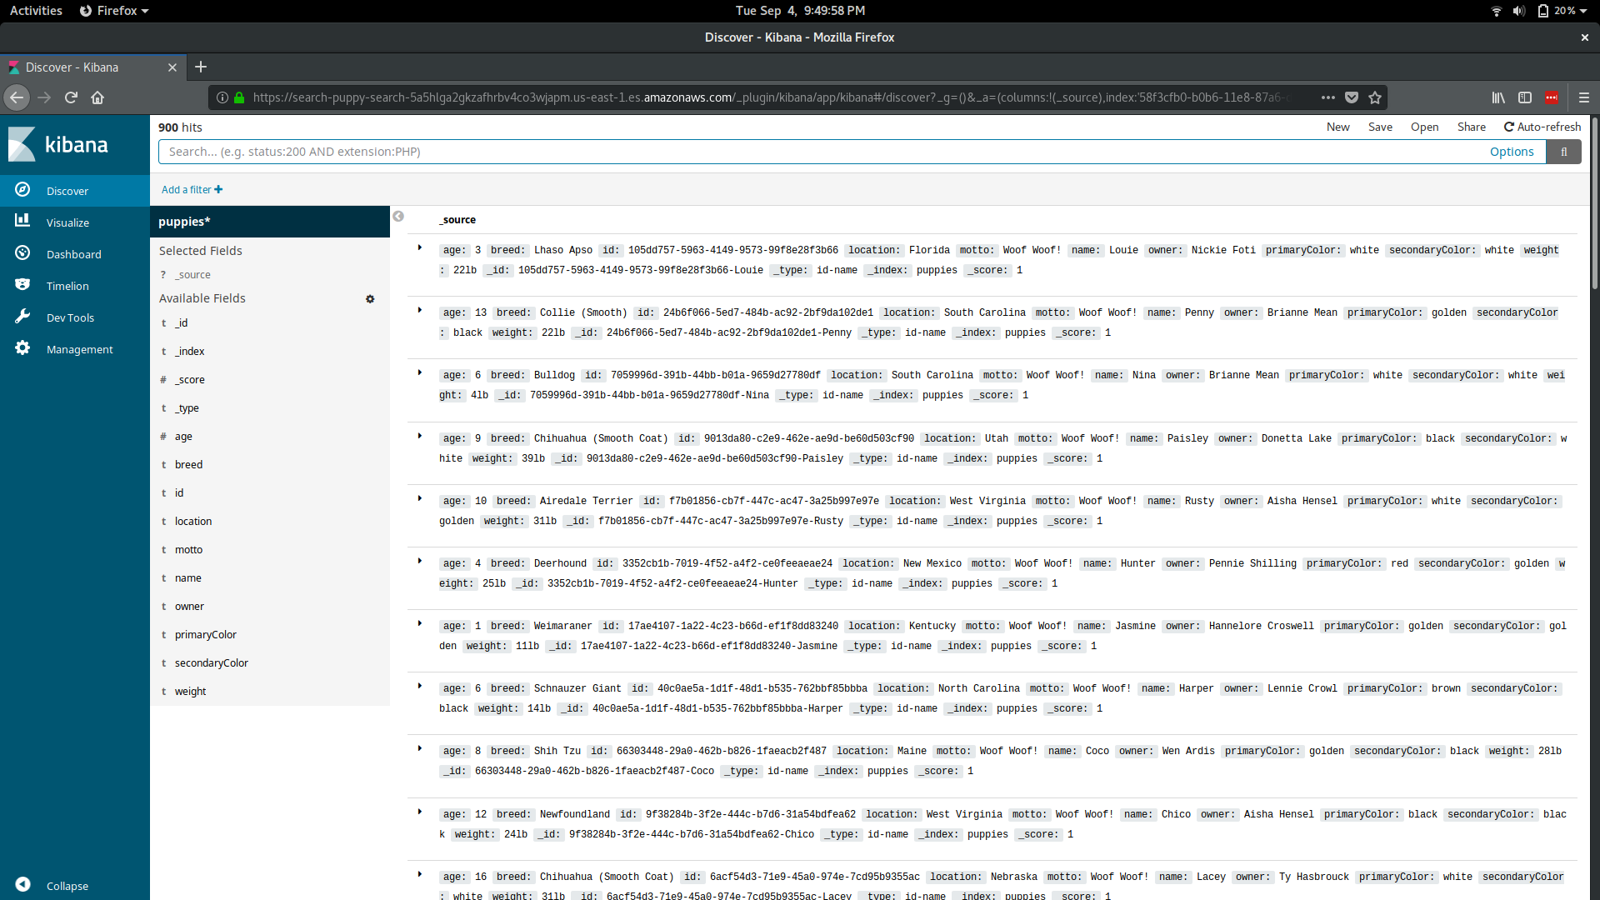Image resolution: width=1600 pixels, height=900 pixels.
Task: Toggle Auto-refresh in top bar
Action: 1542,127
